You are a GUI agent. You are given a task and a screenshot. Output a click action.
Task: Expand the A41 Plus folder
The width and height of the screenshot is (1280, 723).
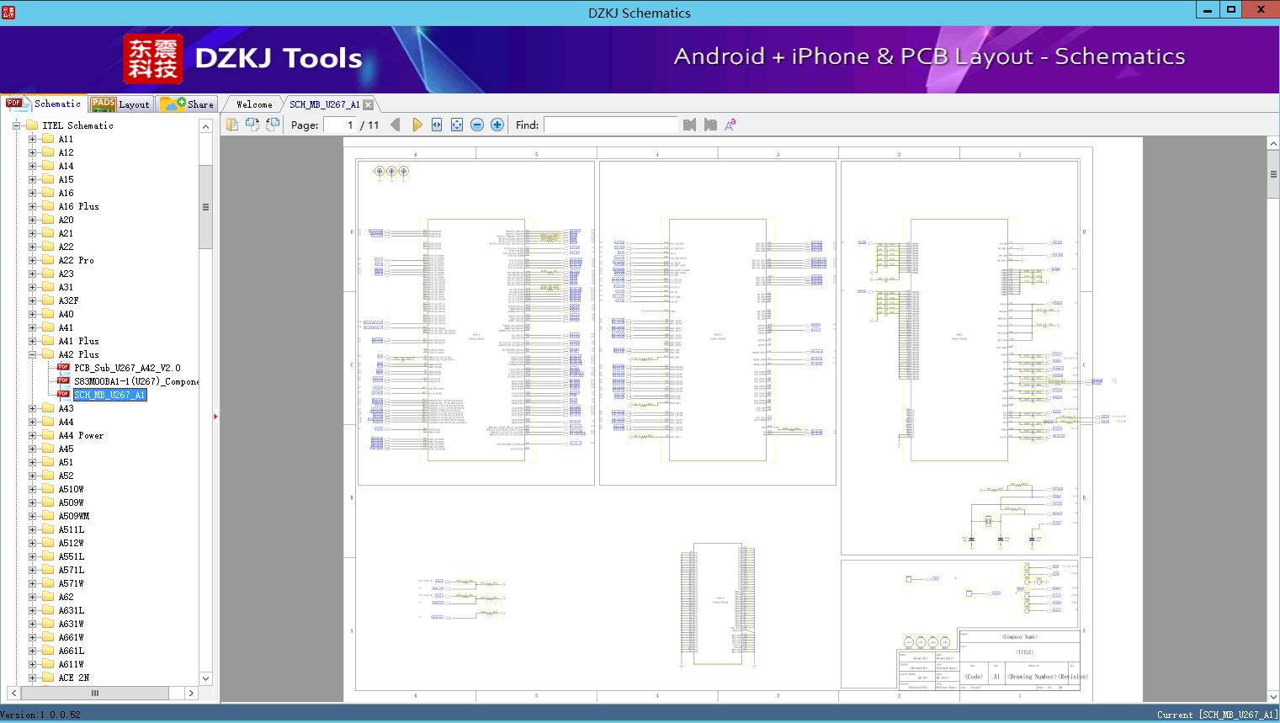click(x=32, y=341)
